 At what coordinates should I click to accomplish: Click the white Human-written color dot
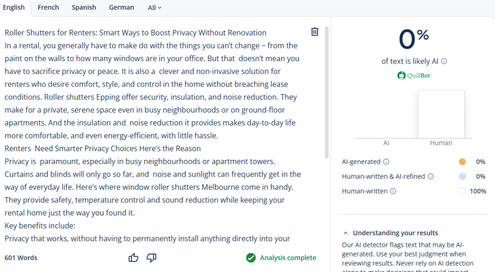[462, 191]
